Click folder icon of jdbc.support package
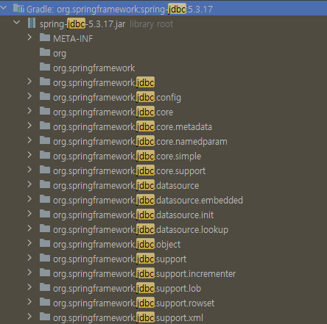Image resolution: width=327 pixels, height=324 pixels. 45,258
